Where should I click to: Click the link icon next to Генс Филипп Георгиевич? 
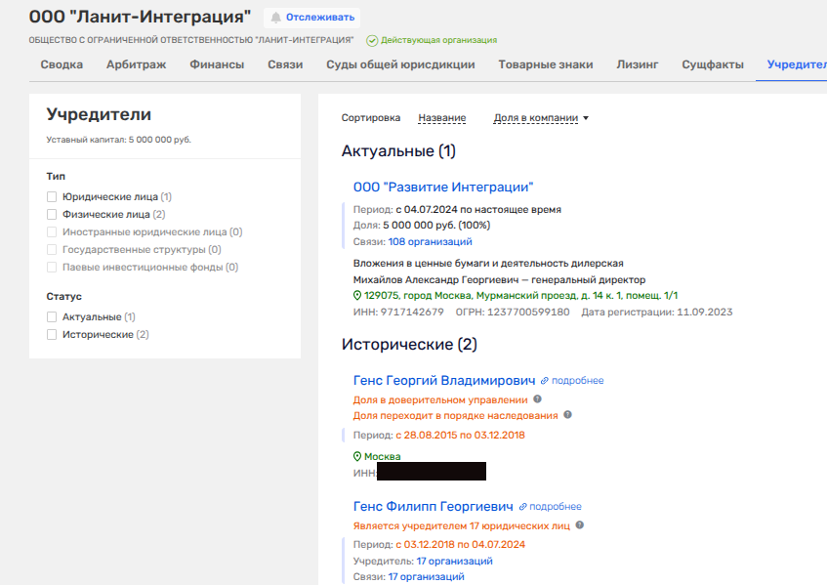(522, 507)
